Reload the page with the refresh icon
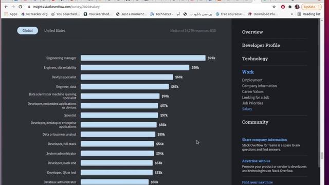Screen dimensions: 329x185 click(20, 7)
